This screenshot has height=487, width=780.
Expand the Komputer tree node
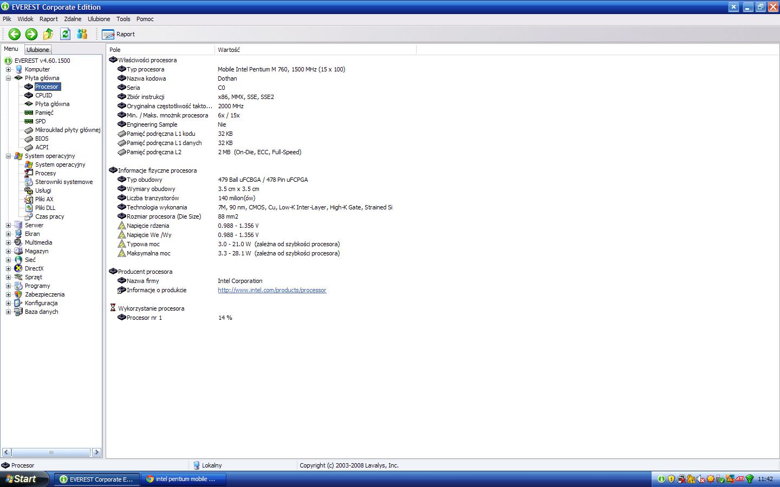pyautogui.click(x=8, y=69)
